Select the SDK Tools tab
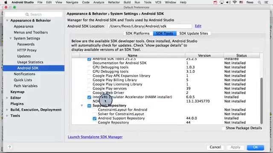The height and width of the screenshot is (153, 273). [165, 34]
